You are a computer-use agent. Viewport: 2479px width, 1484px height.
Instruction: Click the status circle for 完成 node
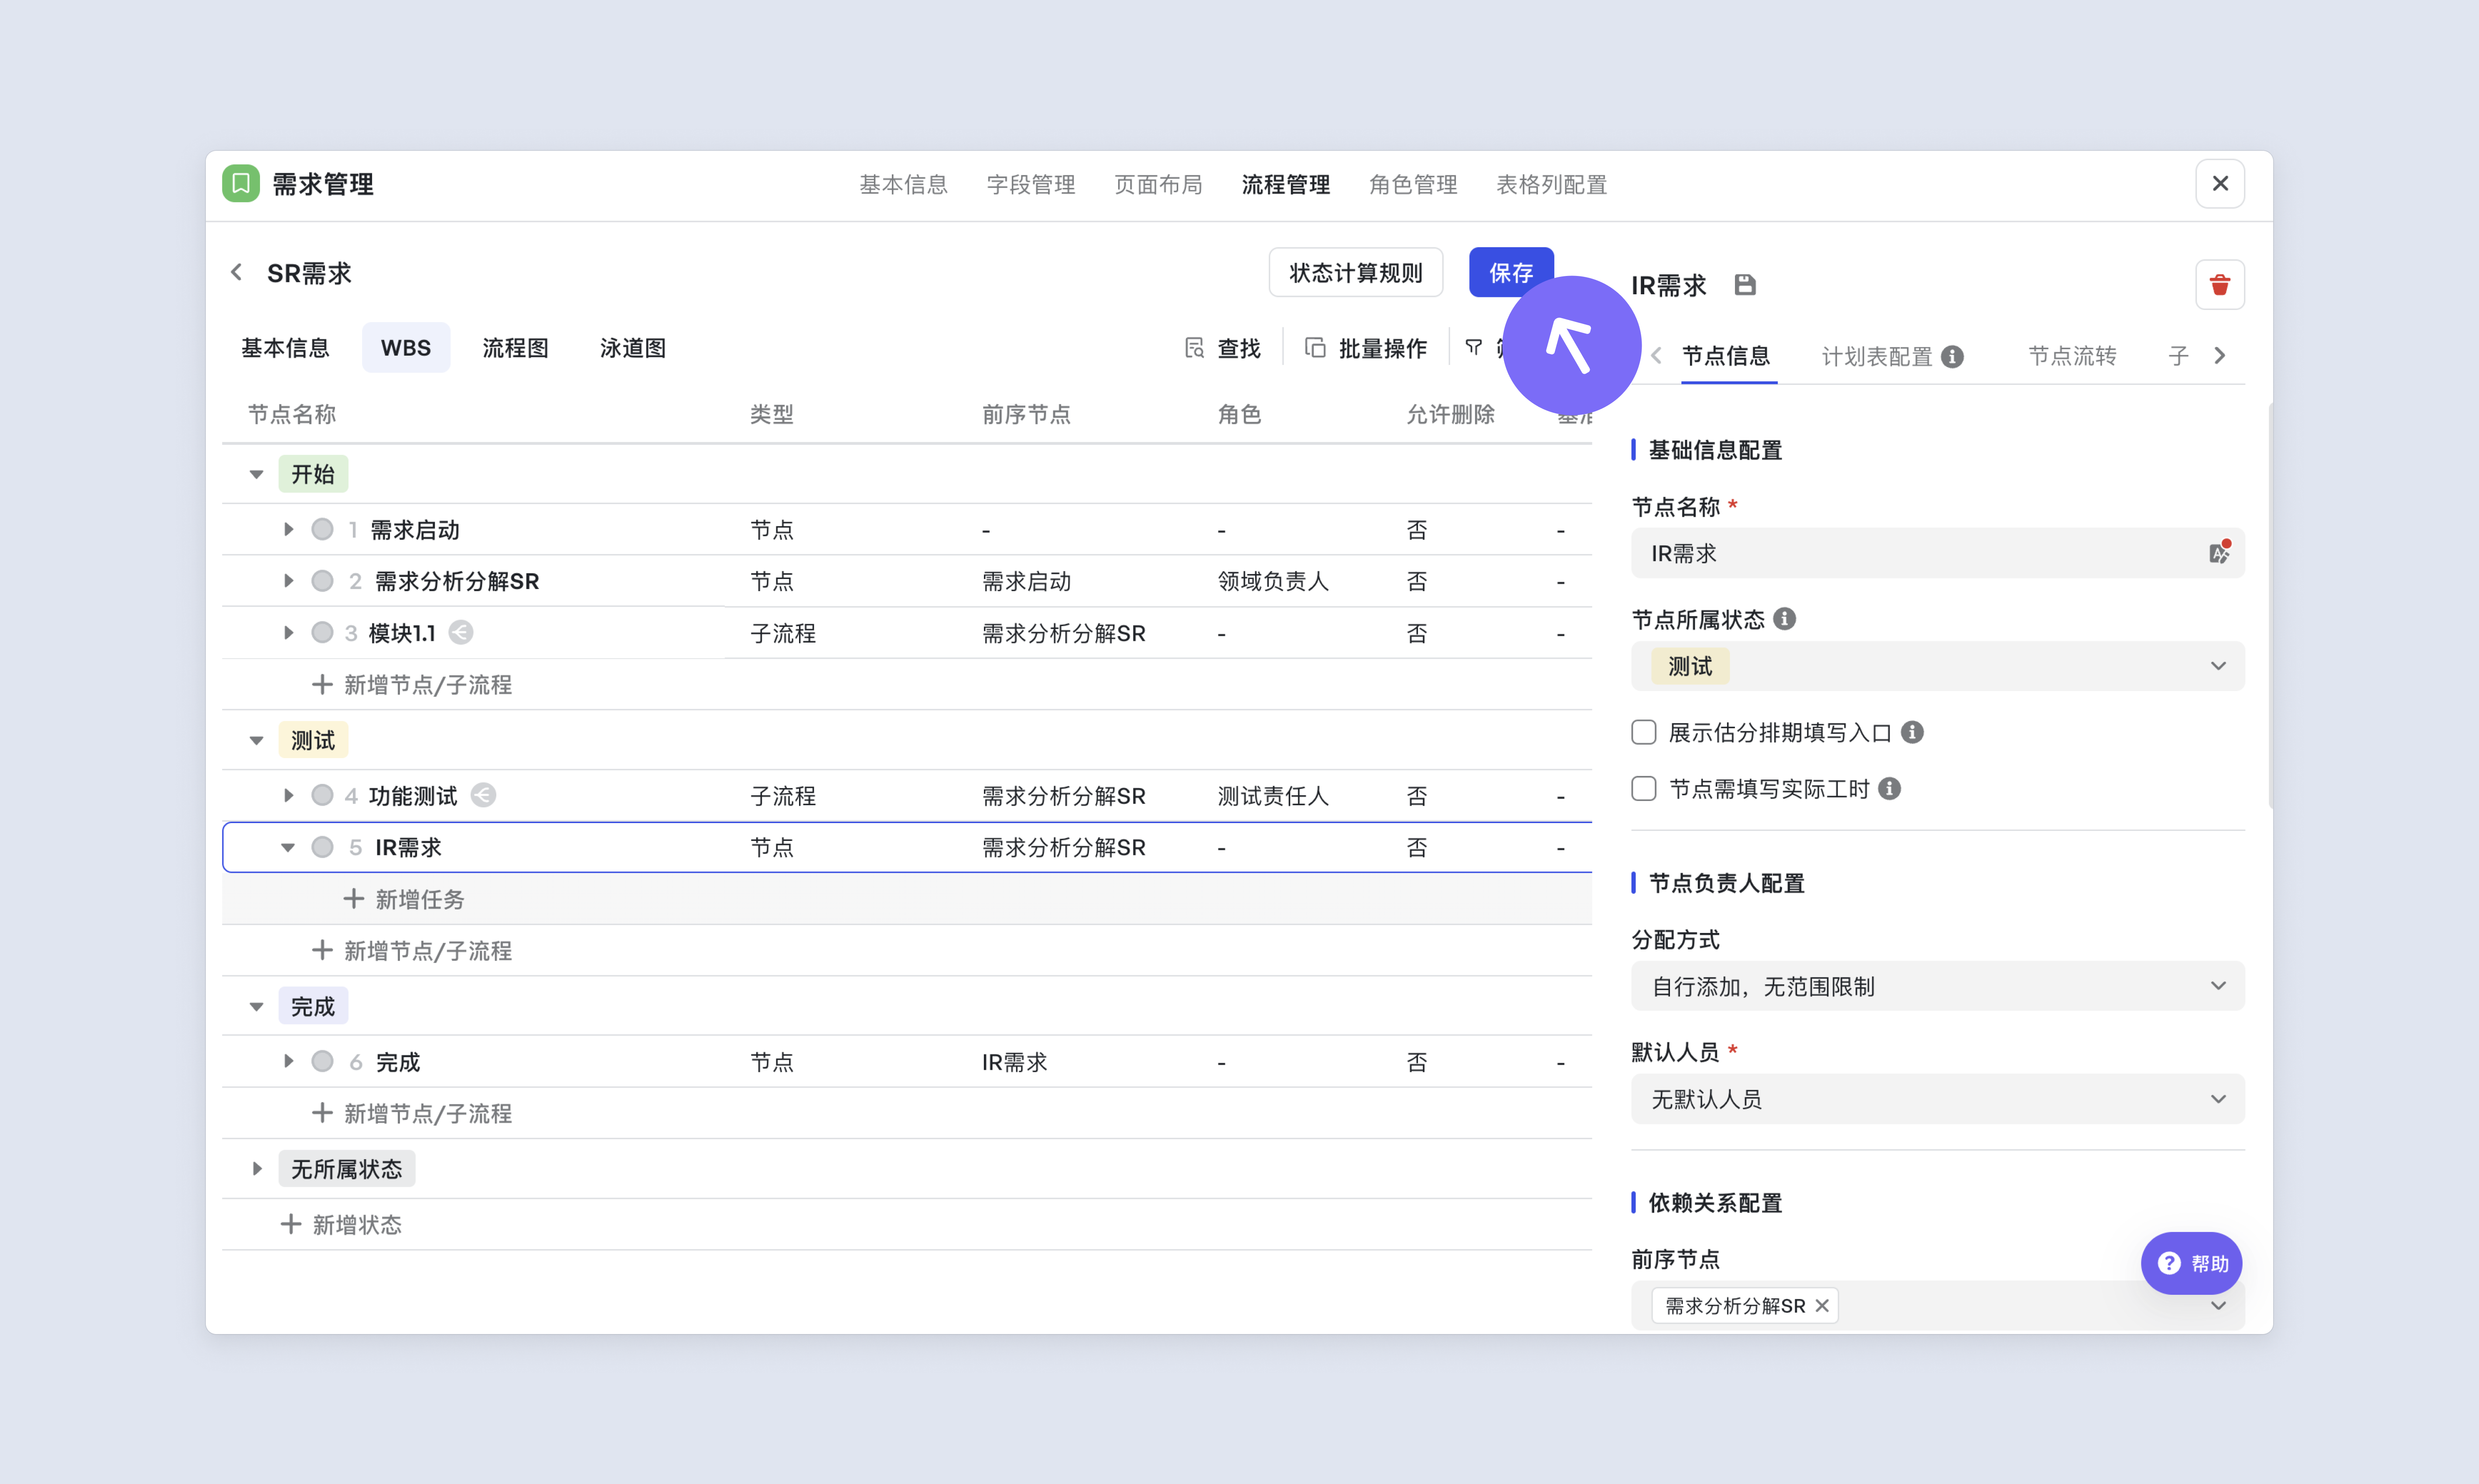[322, 1061]
